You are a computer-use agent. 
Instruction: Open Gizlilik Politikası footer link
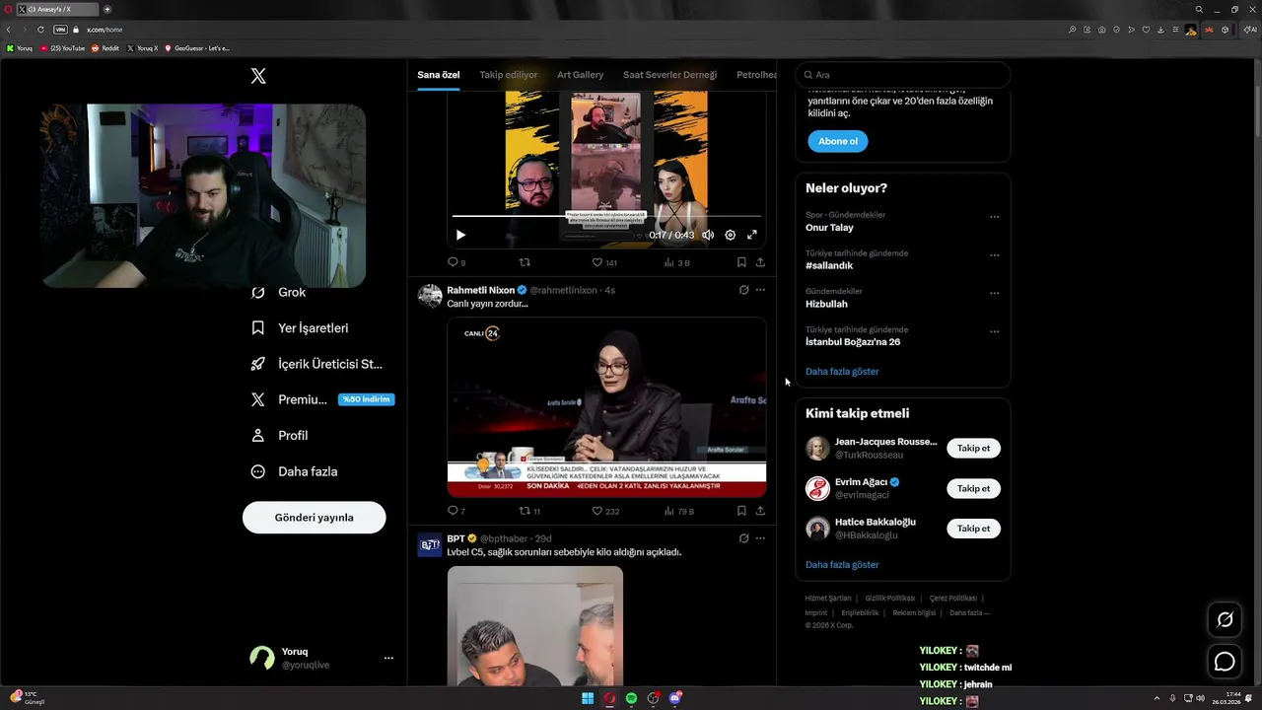click(x=890, y=599)
